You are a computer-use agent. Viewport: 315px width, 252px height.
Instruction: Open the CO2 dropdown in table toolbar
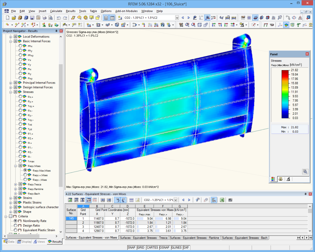click(175, 200)
